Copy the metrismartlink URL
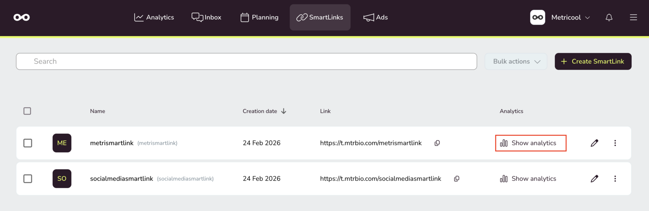649x211 pixels. 437,143
